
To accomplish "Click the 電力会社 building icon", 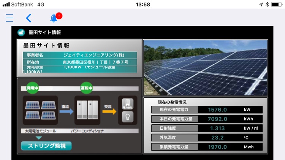I will 128,104.
